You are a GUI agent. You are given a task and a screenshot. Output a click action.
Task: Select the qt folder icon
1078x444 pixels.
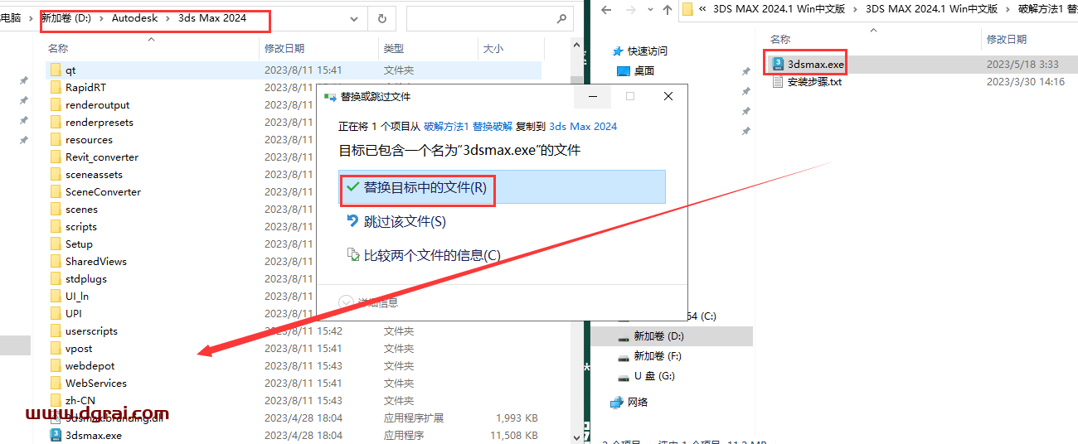56,70
